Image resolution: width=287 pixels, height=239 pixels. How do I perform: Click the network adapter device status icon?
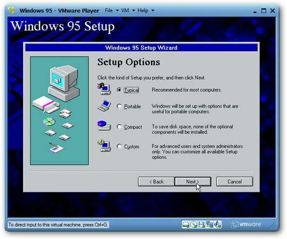(210, 225)
